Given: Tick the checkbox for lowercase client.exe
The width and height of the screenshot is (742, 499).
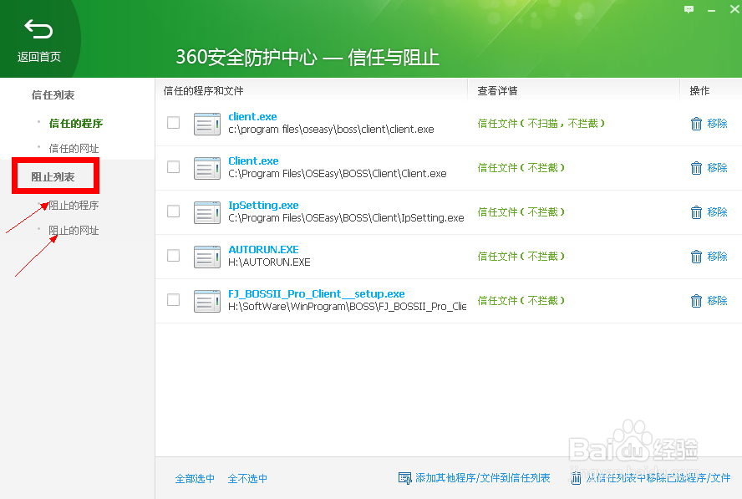Looking at the screenshot, I should coord(173,123).
